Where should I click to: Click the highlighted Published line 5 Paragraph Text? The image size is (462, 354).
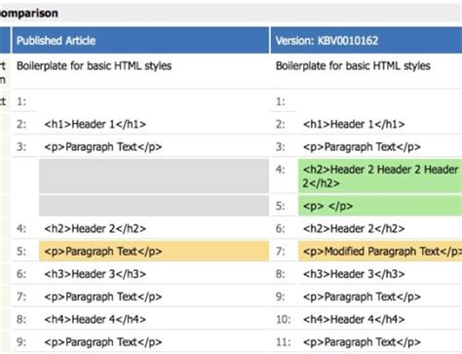(154, 252)
